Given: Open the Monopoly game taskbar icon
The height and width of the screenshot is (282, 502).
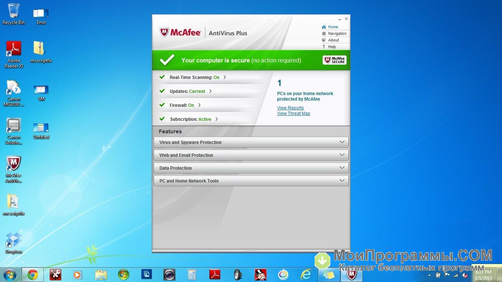Looking at the screenshot, I should pyautogui.click(x=260, y=274).
